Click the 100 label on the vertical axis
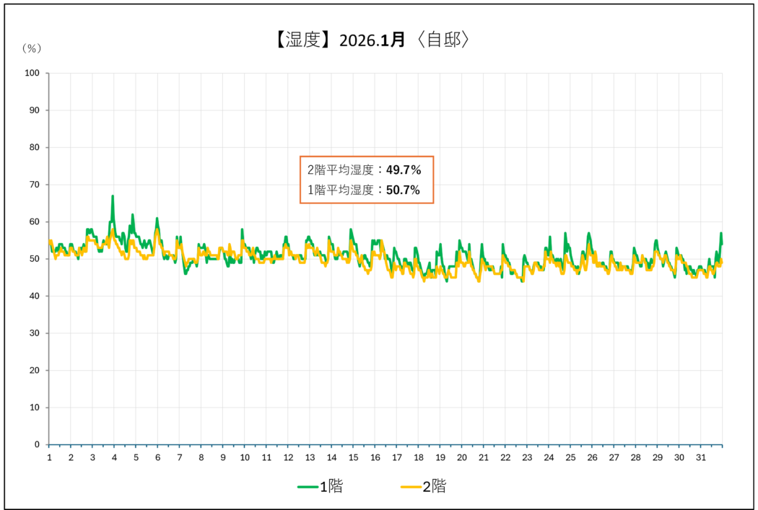The width and height of the screenshot is (758, 510). click(32, 73)
